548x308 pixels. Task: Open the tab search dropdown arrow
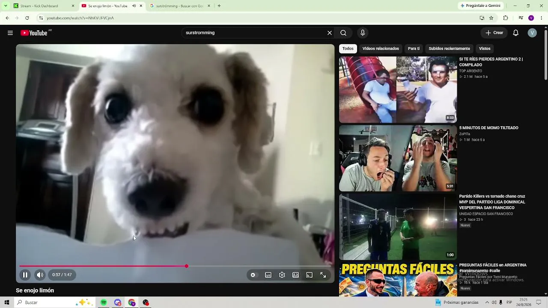tap(6, 6)
